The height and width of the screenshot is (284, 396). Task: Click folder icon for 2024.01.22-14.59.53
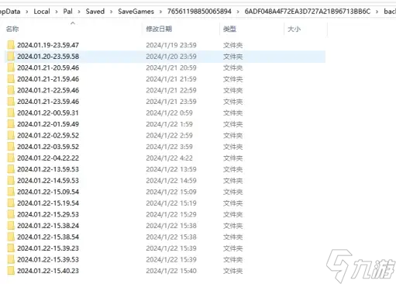(x=11, y=181)
